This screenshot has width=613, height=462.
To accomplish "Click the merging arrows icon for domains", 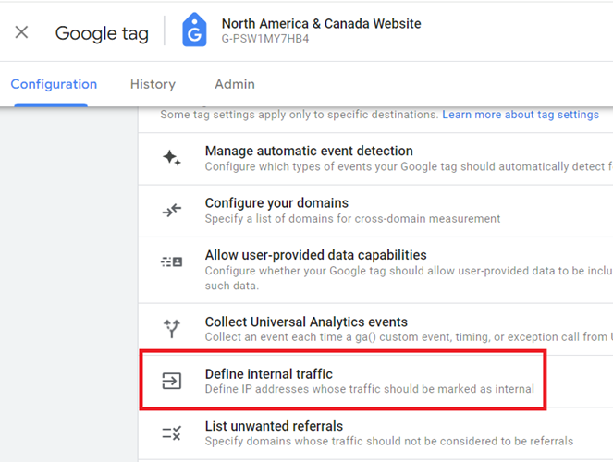I will coord(172,210).
